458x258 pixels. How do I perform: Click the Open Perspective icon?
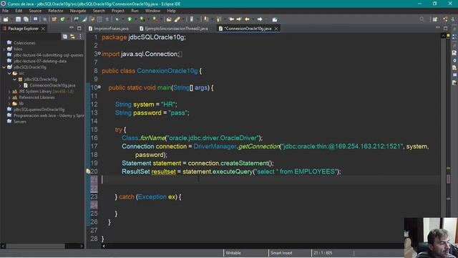tap(435, 19)
